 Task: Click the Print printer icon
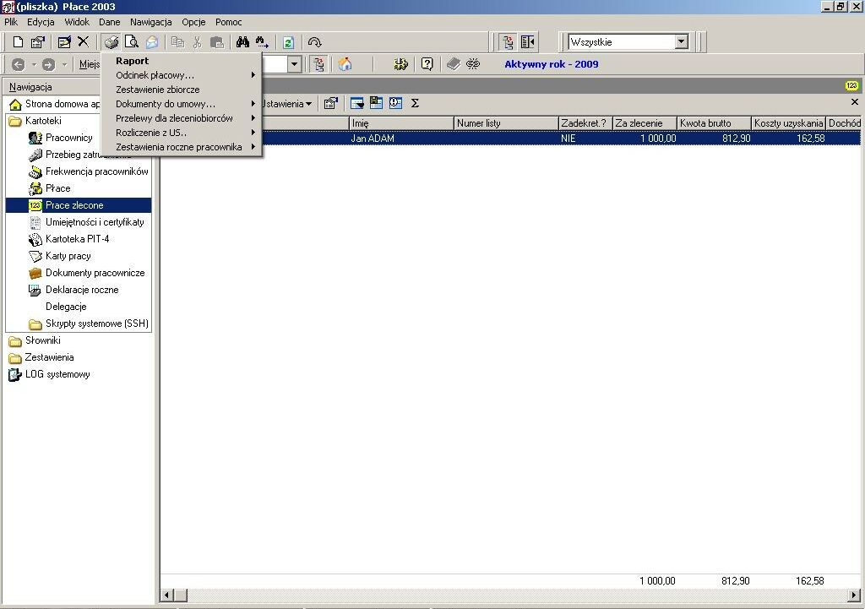click(112, 42)
